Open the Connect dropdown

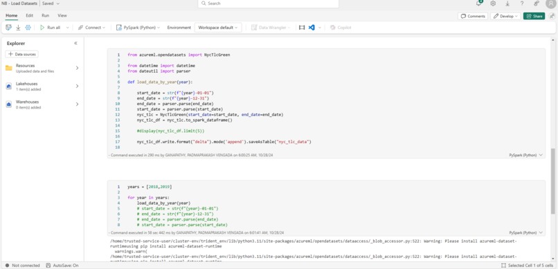[92, 28]
